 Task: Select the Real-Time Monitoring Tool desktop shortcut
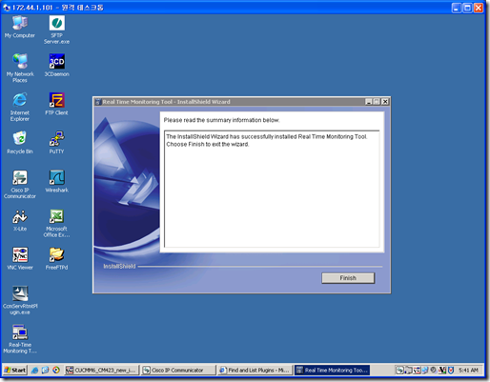tap(20, 339)
